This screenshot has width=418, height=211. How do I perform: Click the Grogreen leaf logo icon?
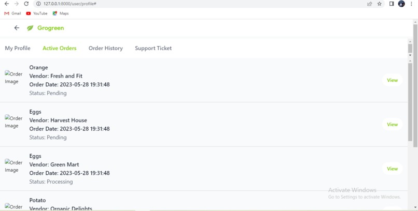30,28
